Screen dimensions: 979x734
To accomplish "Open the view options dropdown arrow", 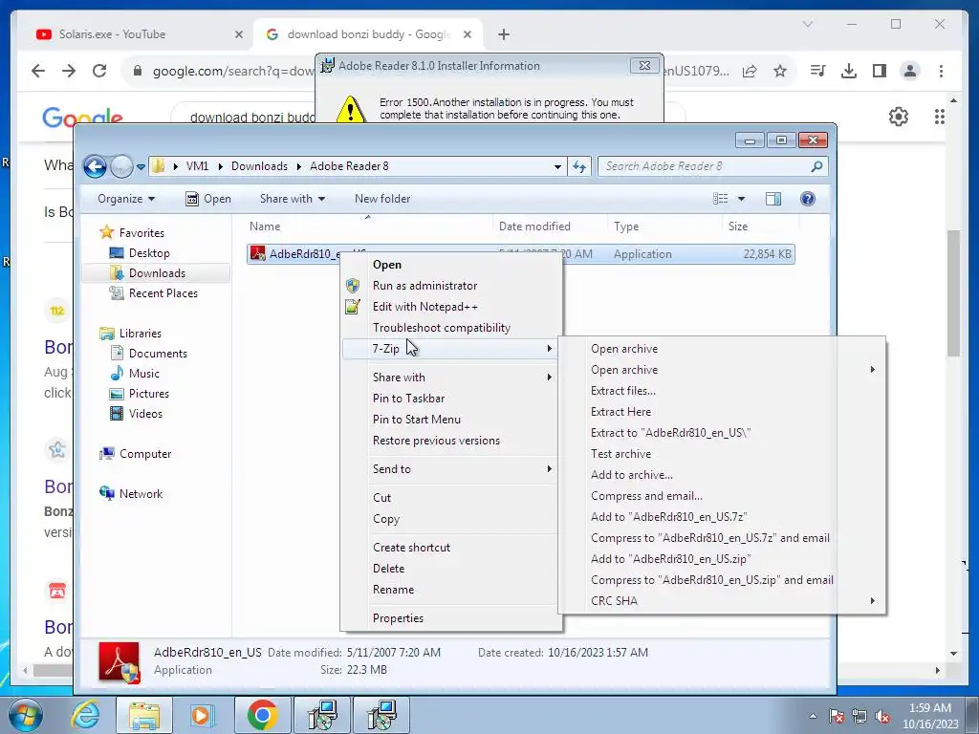I will 741,199.
